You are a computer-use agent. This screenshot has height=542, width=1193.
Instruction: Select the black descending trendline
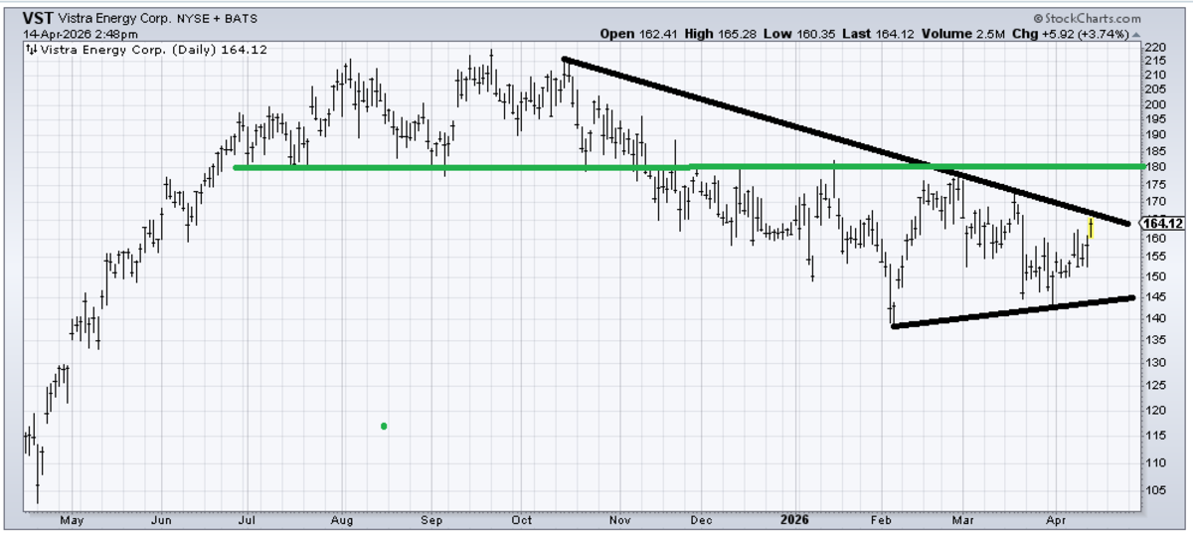click(x=845, y=141)
